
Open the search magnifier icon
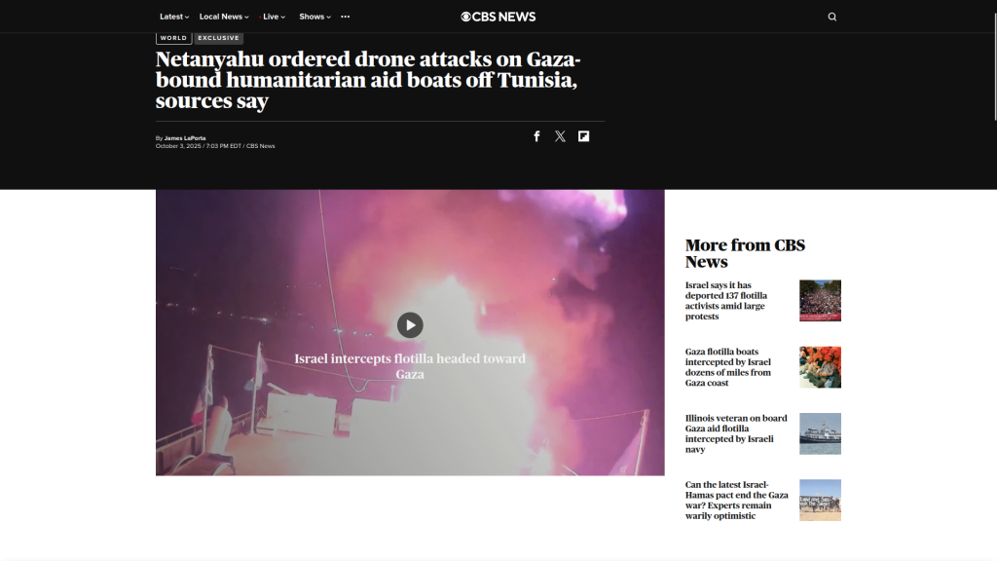pos(831,17)
